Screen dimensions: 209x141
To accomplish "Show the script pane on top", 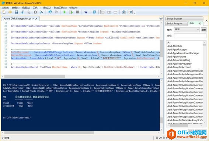I will pyautogui.click(x=102, y=12).
